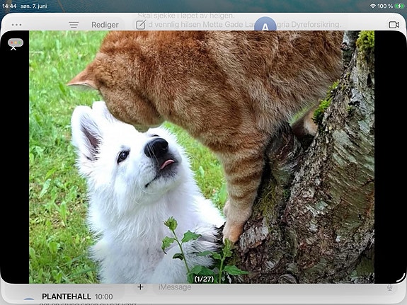Grab the window resize corner handle
This screenshot has height=305, width=407.
tap(401, 277)
